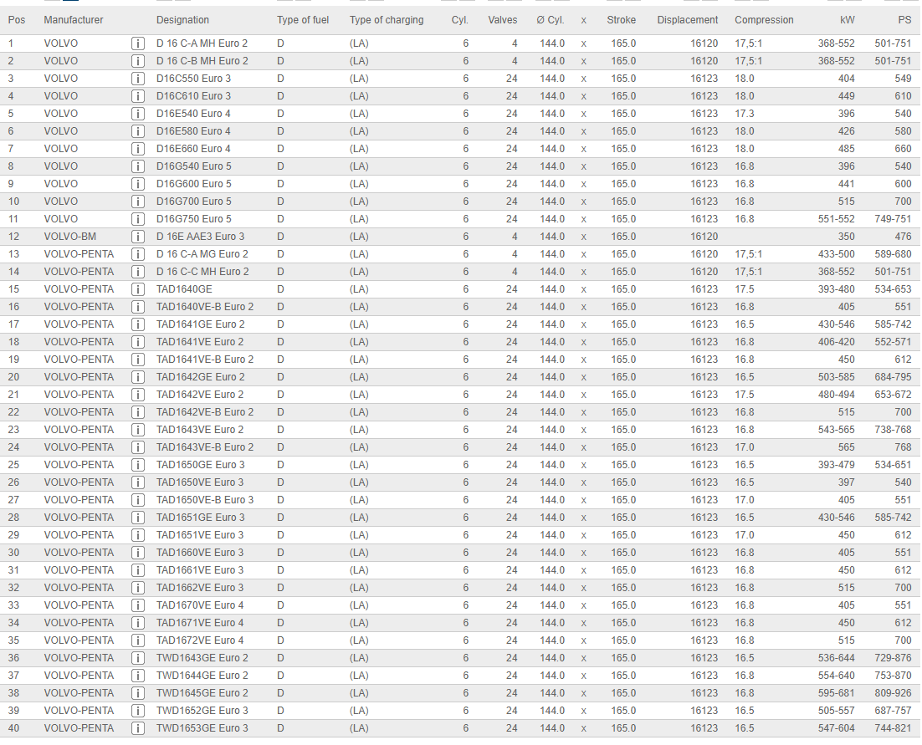Sort table by Displacement header

(x=687, y=20)
